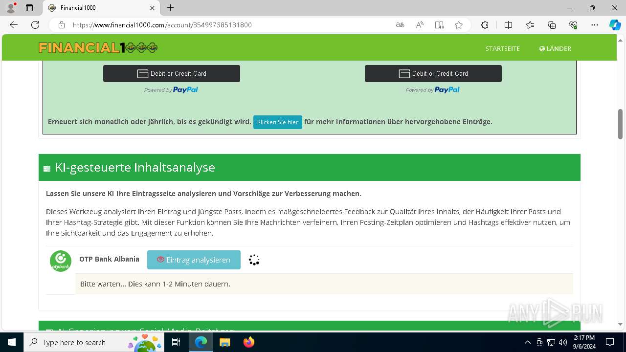Open the immersive reader icon
Screen dimensions: 626x352
click(439, 25)
